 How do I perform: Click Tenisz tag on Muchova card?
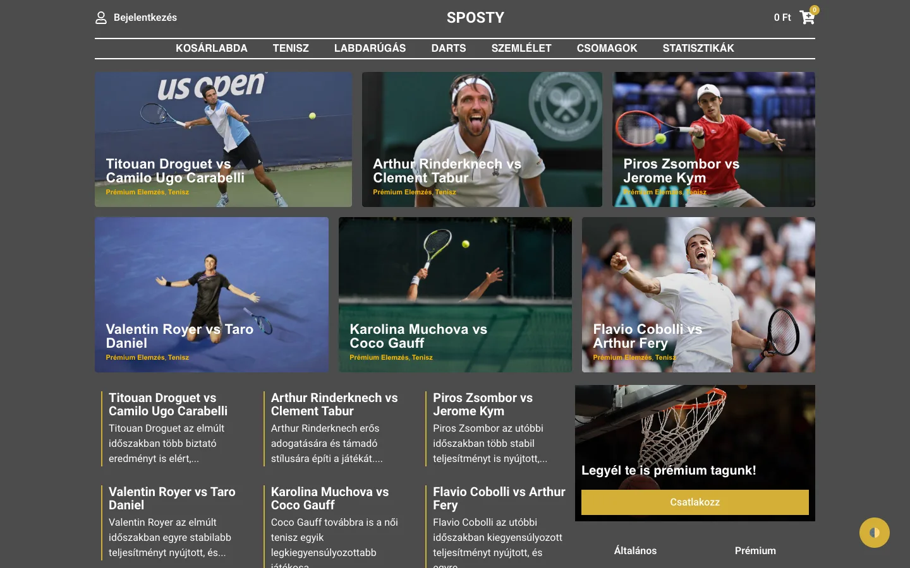pos(422,357)
